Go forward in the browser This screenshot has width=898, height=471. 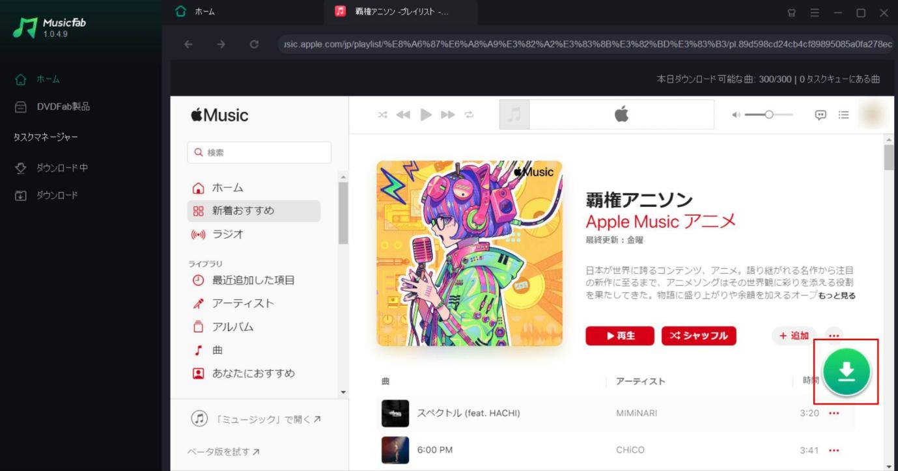[221, 44]
